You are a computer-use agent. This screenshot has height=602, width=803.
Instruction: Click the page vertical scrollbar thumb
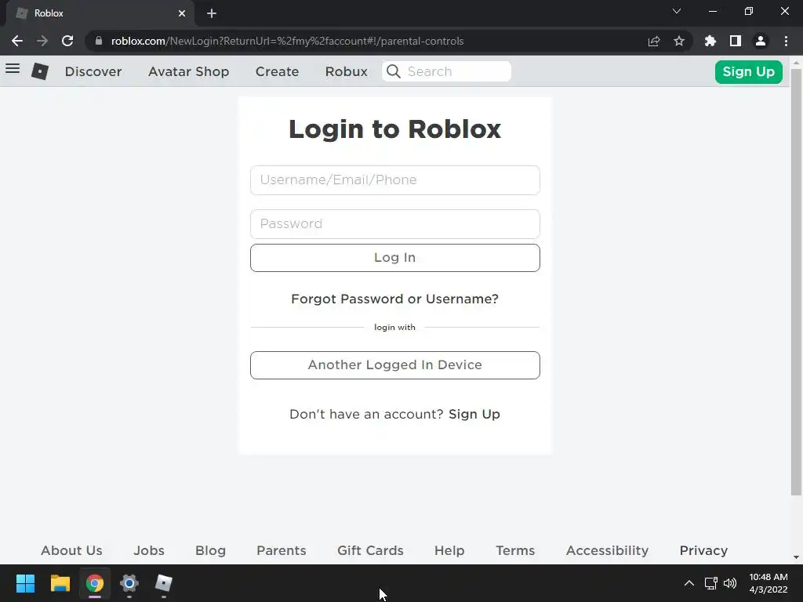click(x=796, y=282)
